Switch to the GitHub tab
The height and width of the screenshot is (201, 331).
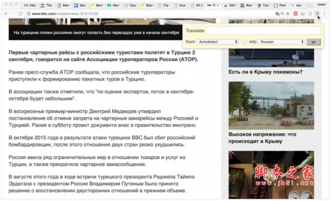230,6
